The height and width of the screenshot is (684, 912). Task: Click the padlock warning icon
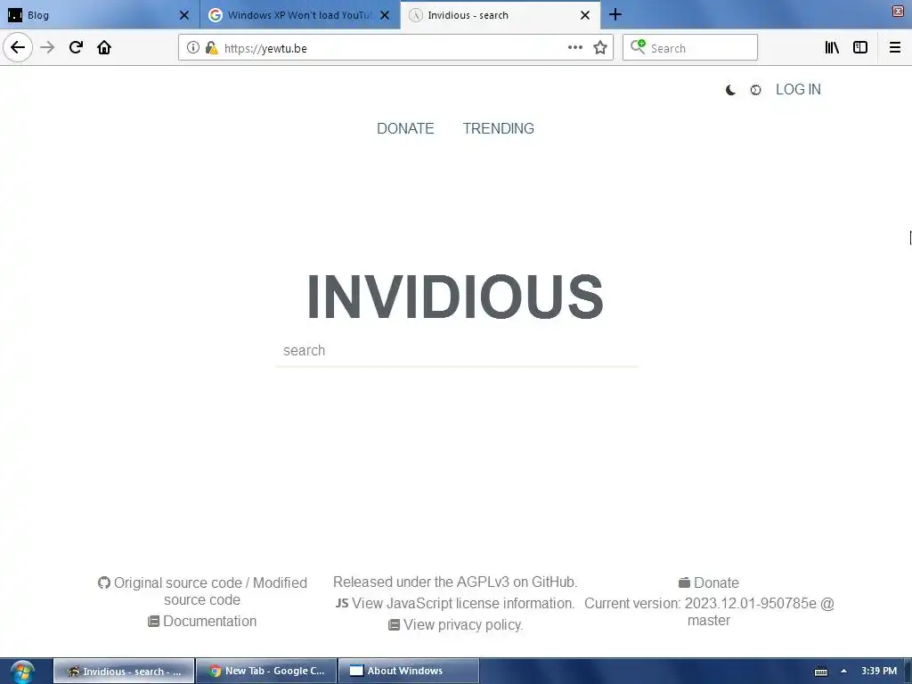point(212,48)
